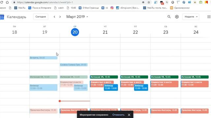Open Friday's Прокачка Инстагра event
The height and width of the screenshot is (118, 211).
tap(134, 111)
